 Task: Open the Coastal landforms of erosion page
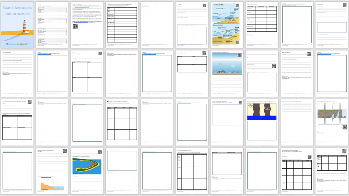[227, 122]
